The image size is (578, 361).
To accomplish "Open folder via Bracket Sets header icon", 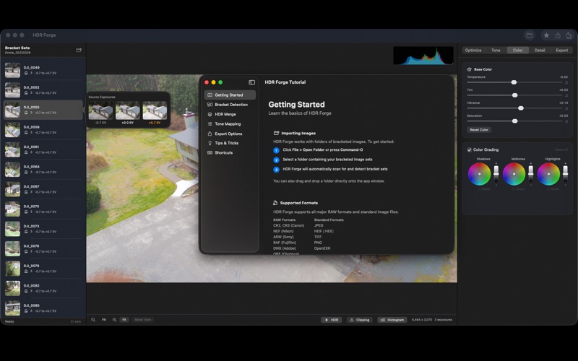I will click(79, 50).
